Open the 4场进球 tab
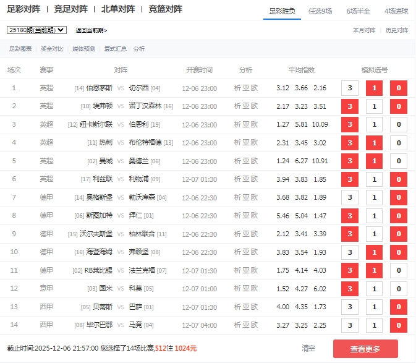Viewport: 416px width, 363px height. (x=396, y=11)
